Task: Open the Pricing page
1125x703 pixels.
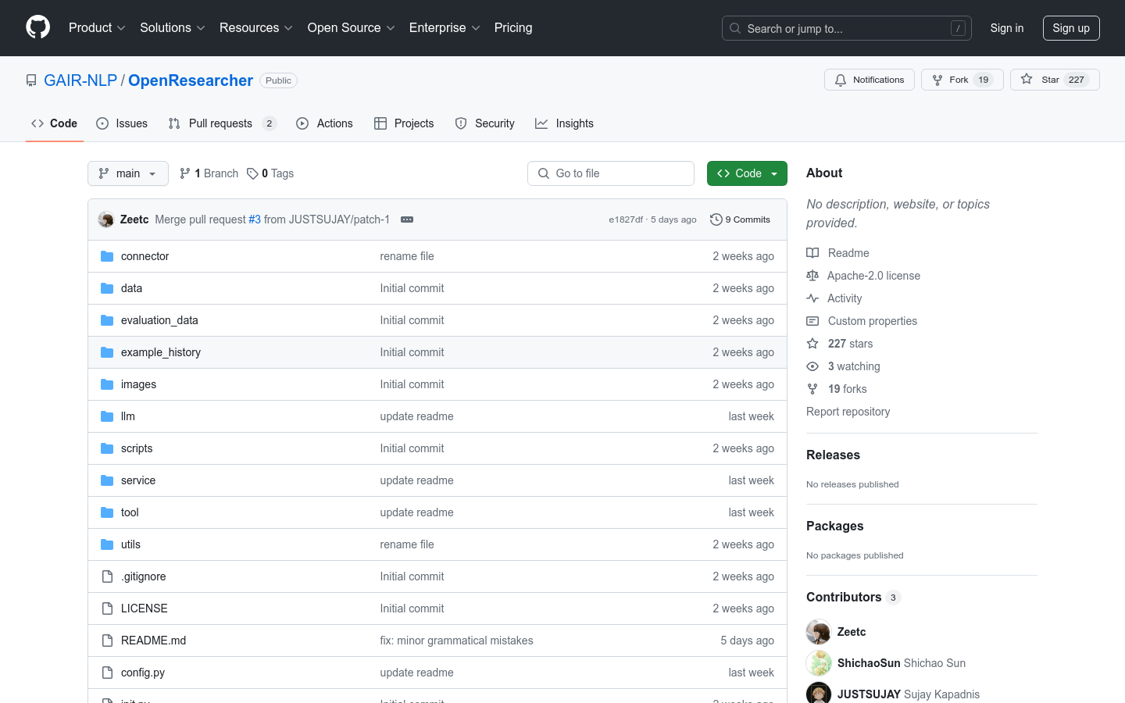Action: pos(513,27)
